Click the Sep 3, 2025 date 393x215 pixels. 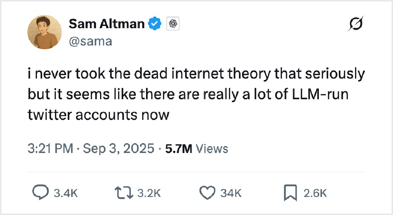click(119, 148)
